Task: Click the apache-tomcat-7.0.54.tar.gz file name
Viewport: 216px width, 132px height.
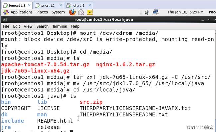Action: (45, 64)
